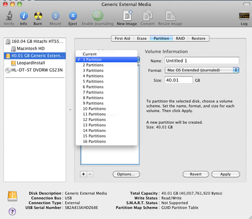
Task: Choose 15 Partitions from scheme menu
Action: coord(106,136)
